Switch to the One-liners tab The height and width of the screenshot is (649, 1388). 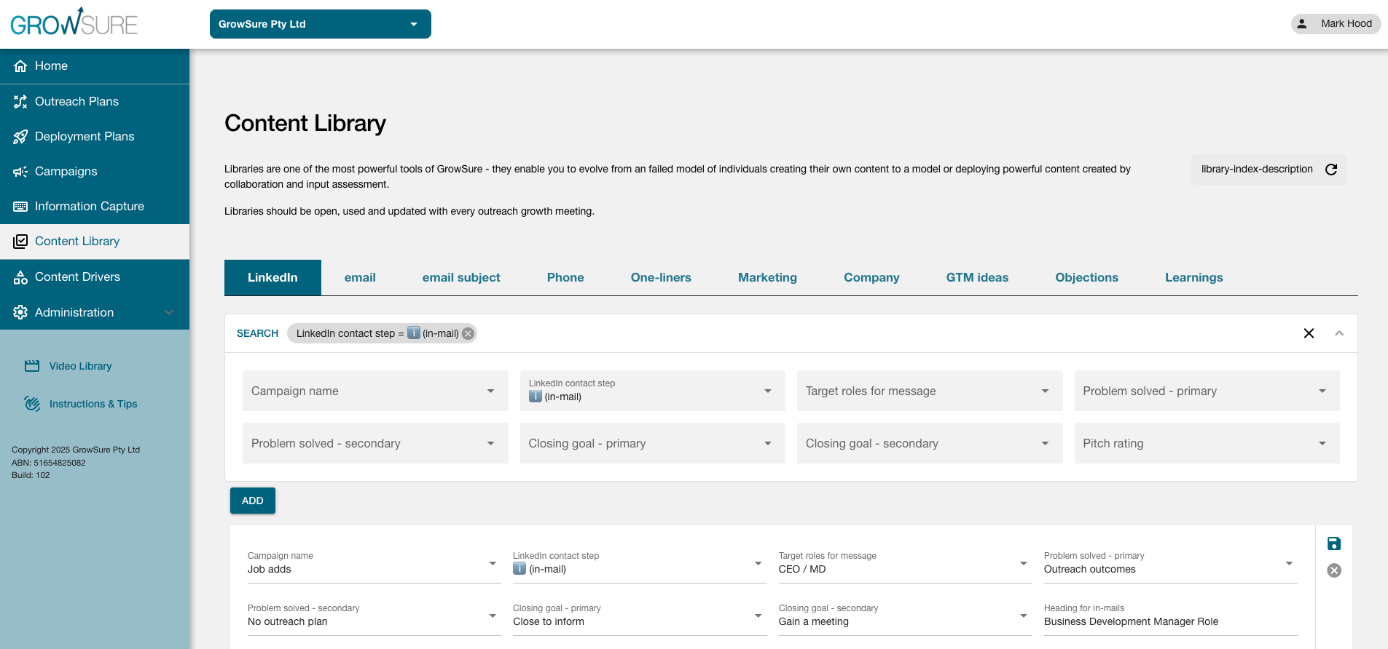[661, 277]
